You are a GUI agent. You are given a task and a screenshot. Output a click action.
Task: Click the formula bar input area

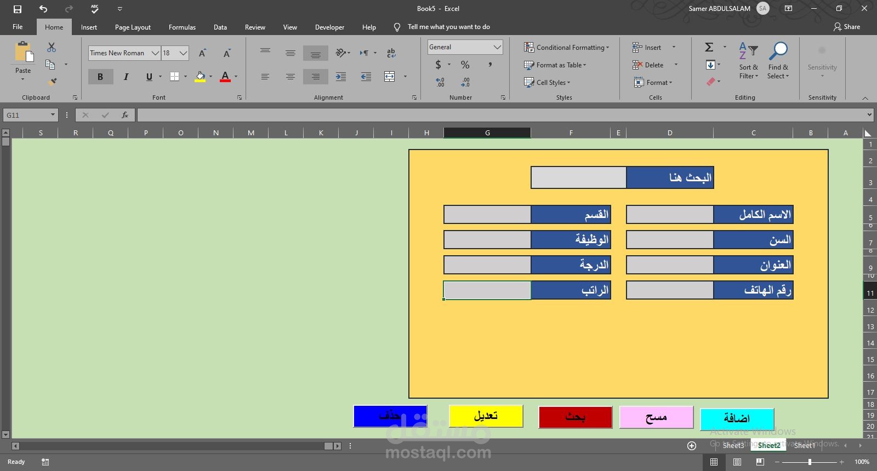[x=502, y=115]
